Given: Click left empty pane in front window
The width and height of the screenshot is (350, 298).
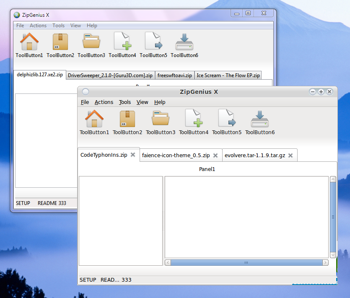Looking at the screenshot, I should 121,221.
